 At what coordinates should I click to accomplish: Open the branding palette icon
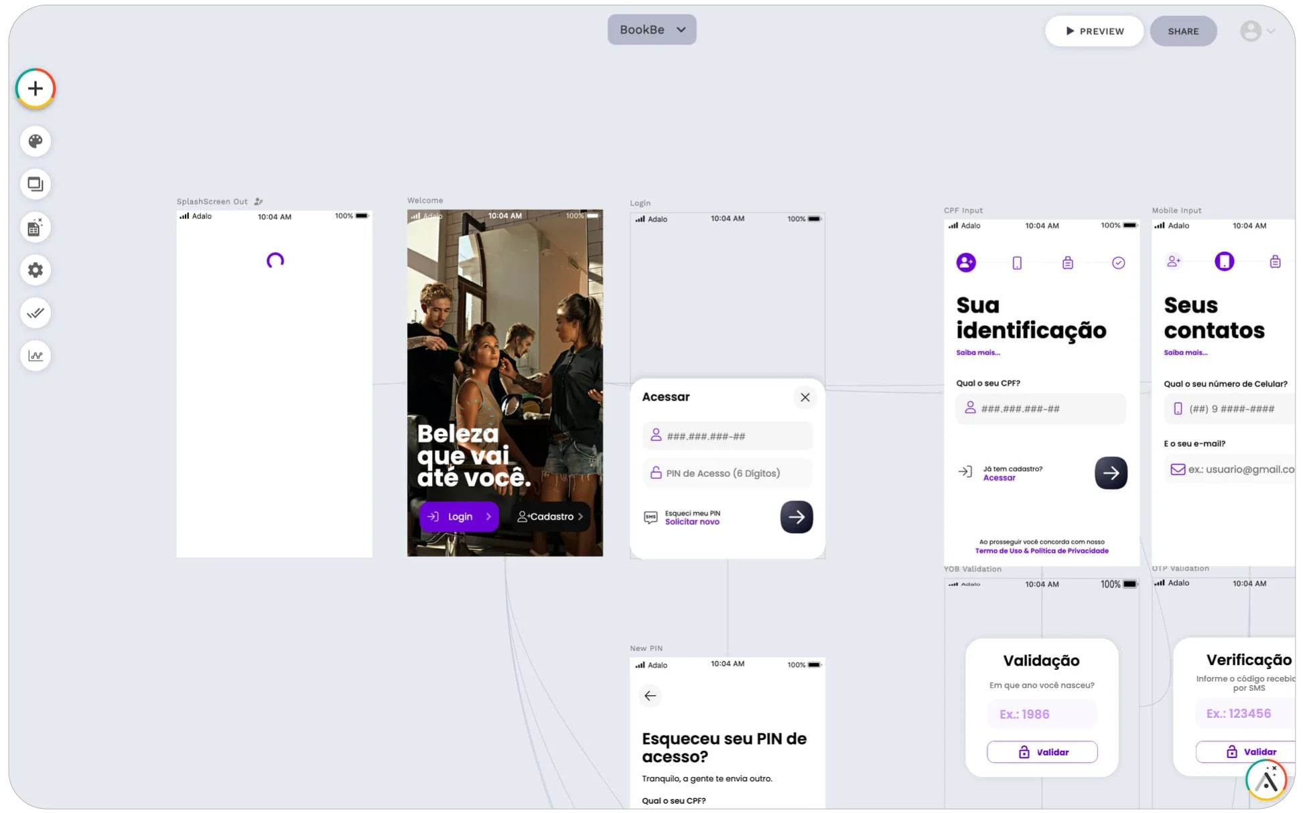(x=36, y=141)
